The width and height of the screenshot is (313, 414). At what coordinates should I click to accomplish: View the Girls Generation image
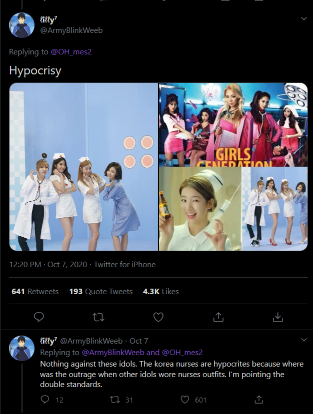233,125
